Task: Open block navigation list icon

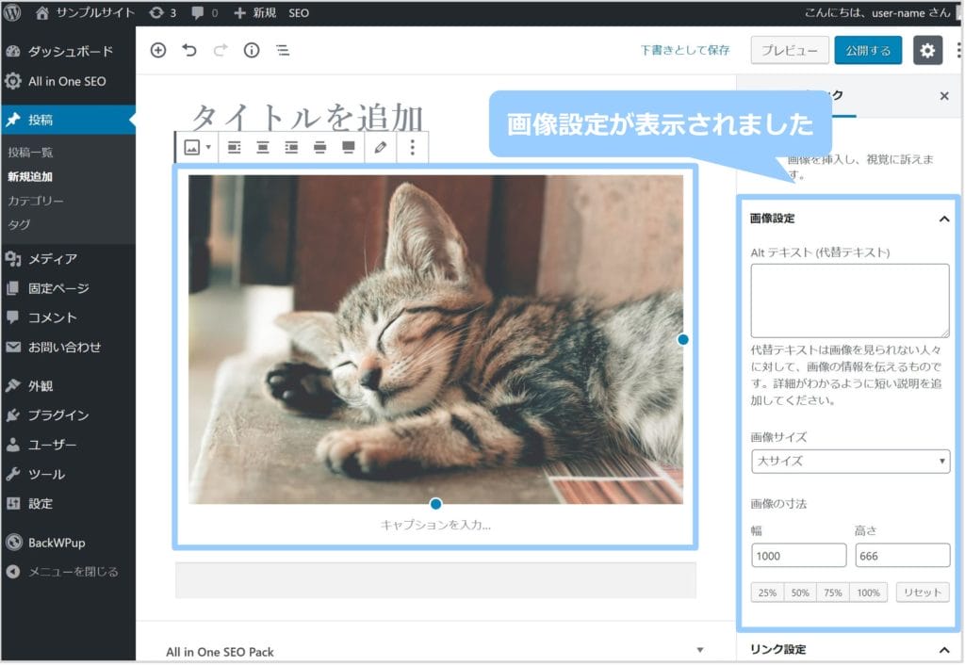Action: click(x=283, y=51)
